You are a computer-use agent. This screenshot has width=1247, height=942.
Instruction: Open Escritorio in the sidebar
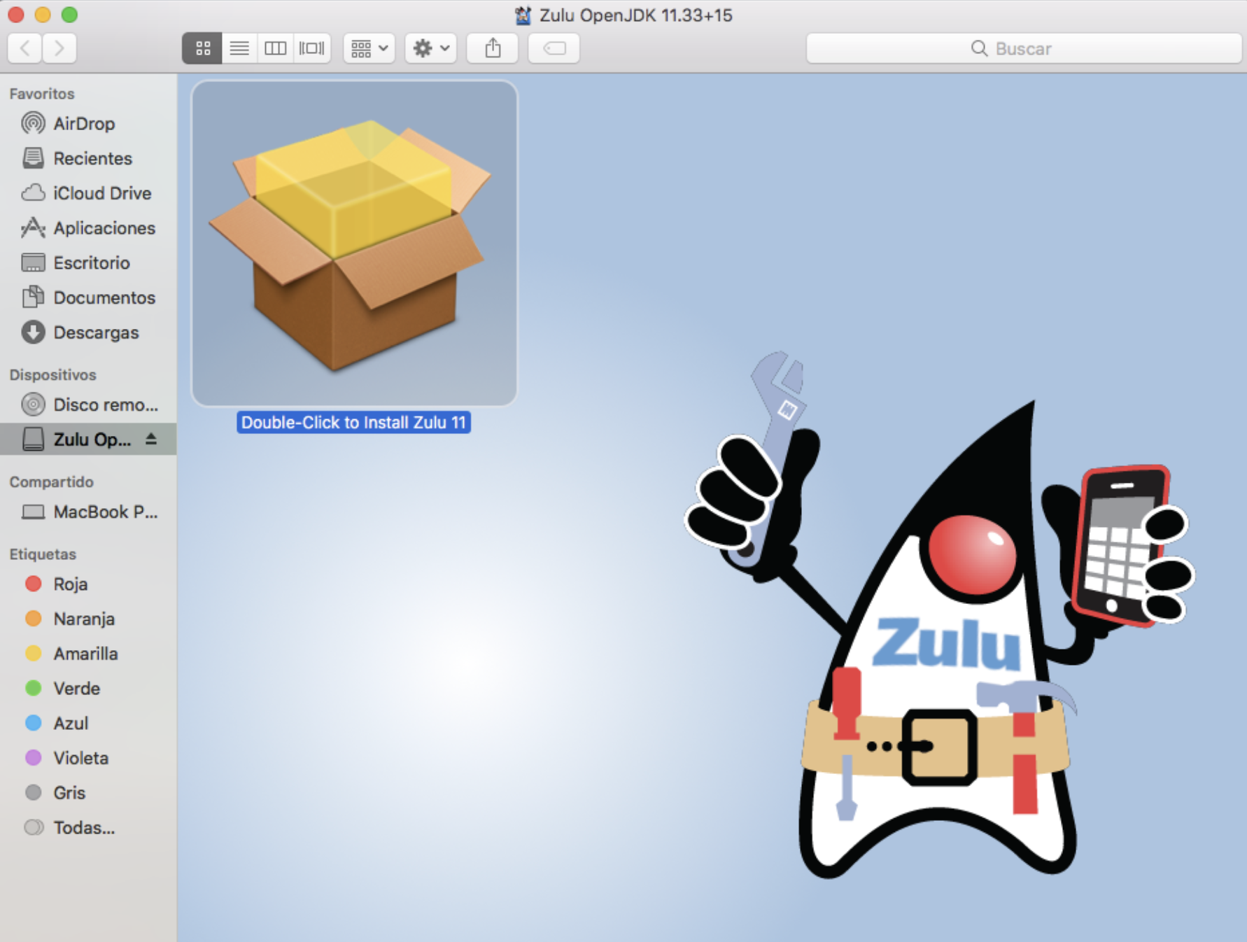[x=88, y=263]
